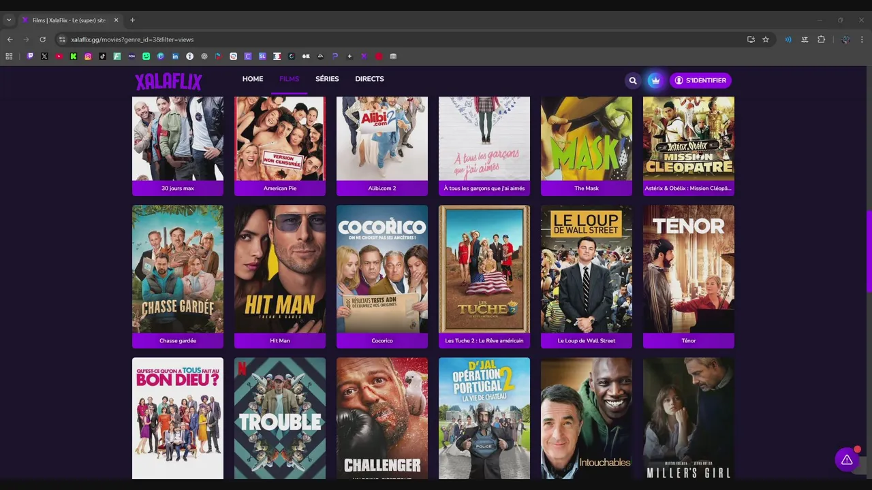Open Astérix & Obélix Mission Cléopâtre poster
The height and width of the screenshot is (490, 872).
689,139
